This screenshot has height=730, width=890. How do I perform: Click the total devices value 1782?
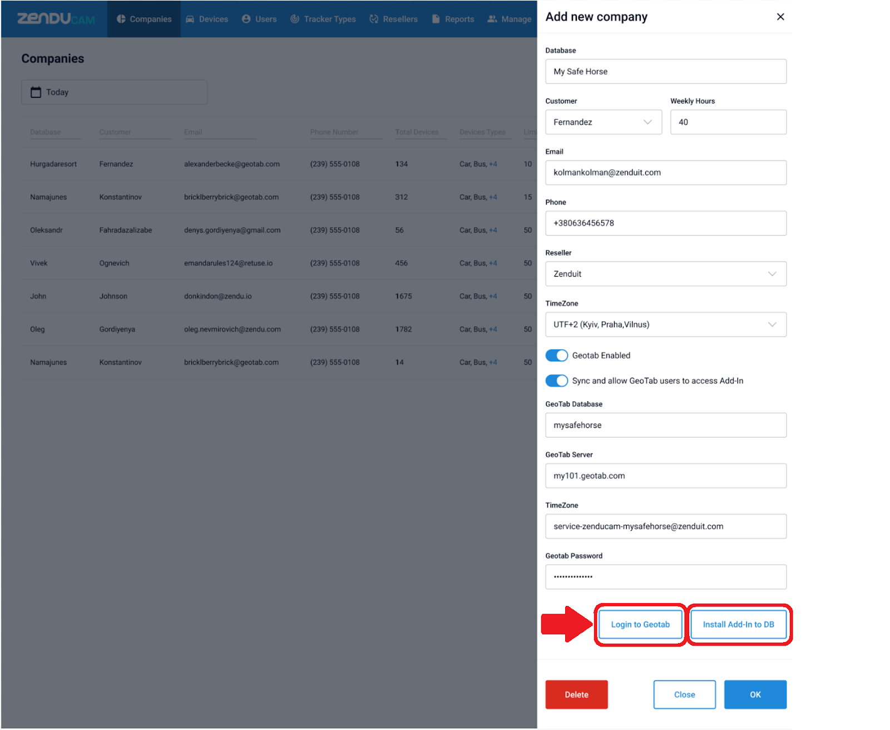coord(403,329)
